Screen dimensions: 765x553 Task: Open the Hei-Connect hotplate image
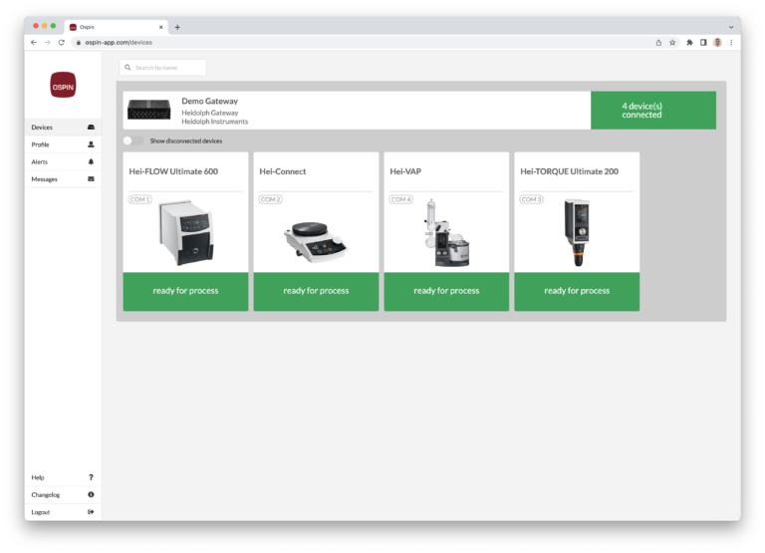[315, 241]
